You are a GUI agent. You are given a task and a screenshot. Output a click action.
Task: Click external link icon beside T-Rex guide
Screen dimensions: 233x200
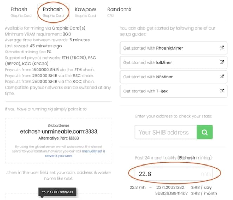coord(221,91)
